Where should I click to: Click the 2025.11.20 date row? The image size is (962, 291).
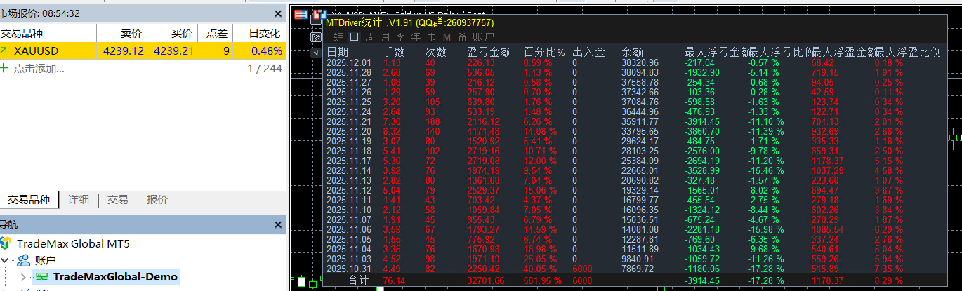tap(349, 130)
